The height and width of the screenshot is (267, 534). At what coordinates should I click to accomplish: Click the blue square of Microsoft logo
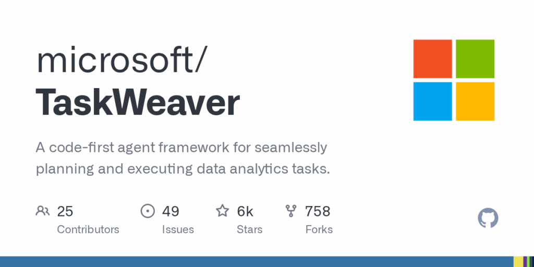point(432,101)
